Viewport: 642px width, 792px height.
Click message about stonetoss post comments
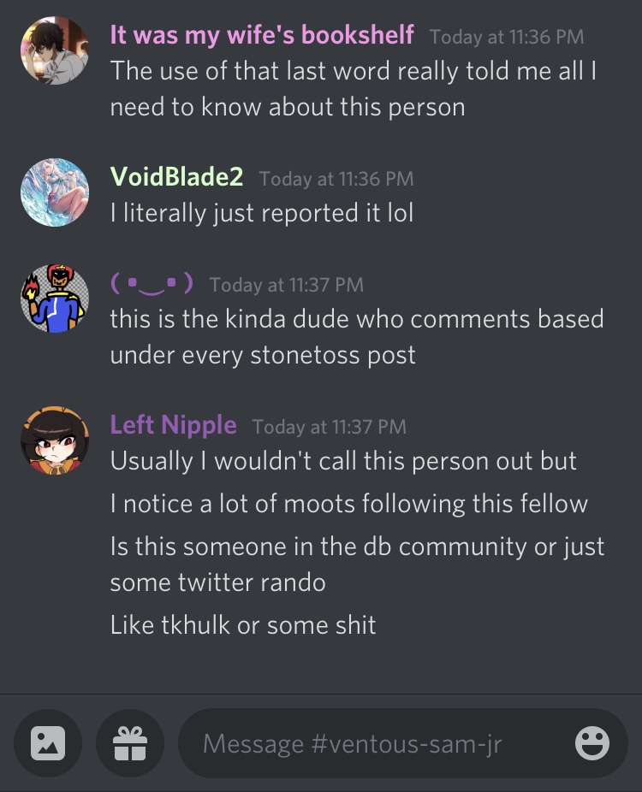(x=357, y=337)
